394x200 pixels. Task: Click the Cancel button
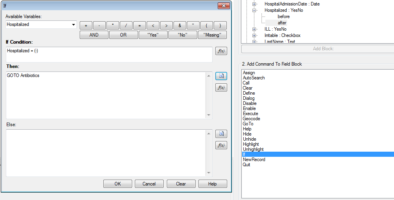tap(149, 183)
